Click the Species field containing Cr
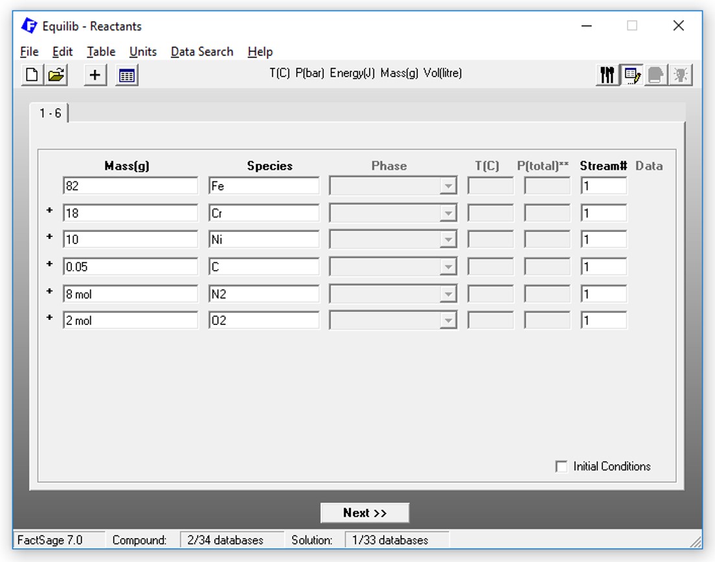 pos(264,213)
